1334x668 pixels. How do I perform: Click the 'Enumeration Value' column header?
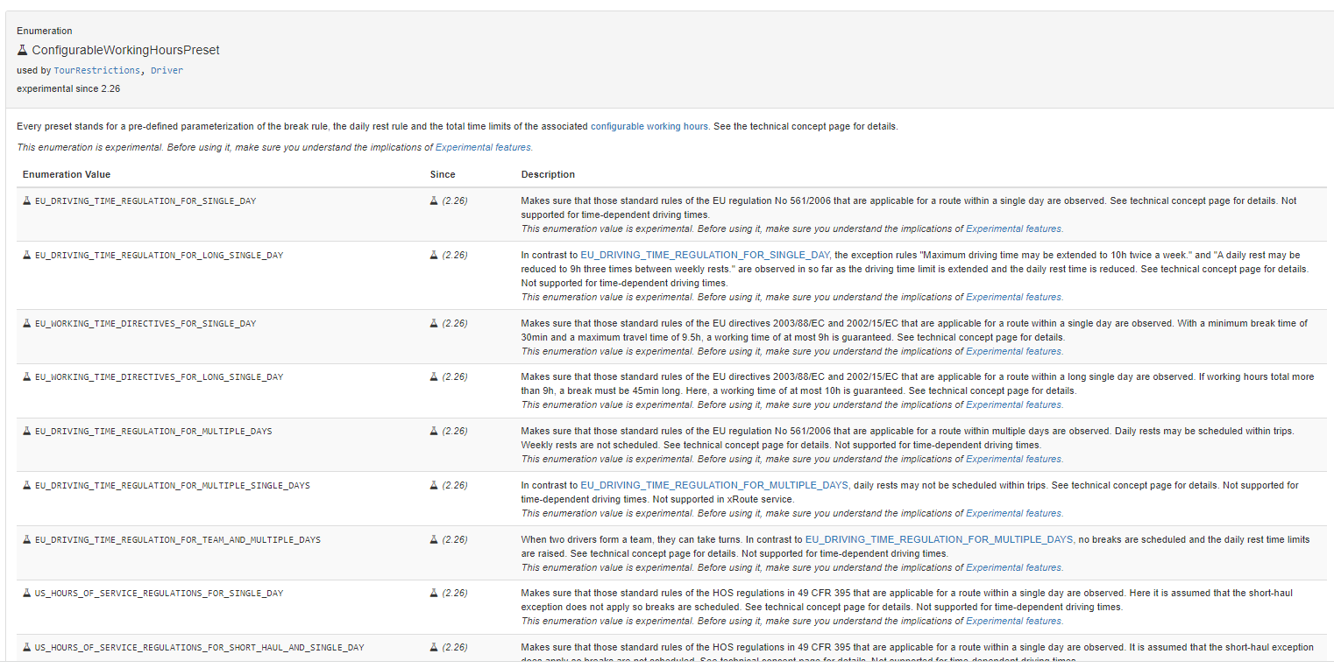[x=67, y=175]
